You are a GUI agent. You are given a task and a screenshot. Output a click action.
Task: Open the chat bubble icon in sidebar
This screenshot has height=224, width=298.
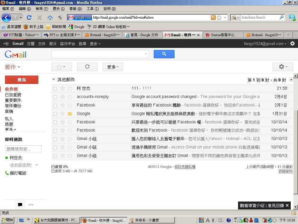click(20, 205)
